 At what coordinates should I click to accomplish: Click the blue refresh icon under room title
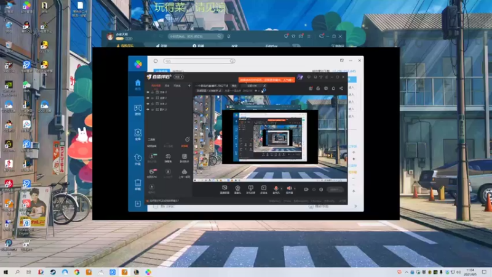(x=264, y=90)
